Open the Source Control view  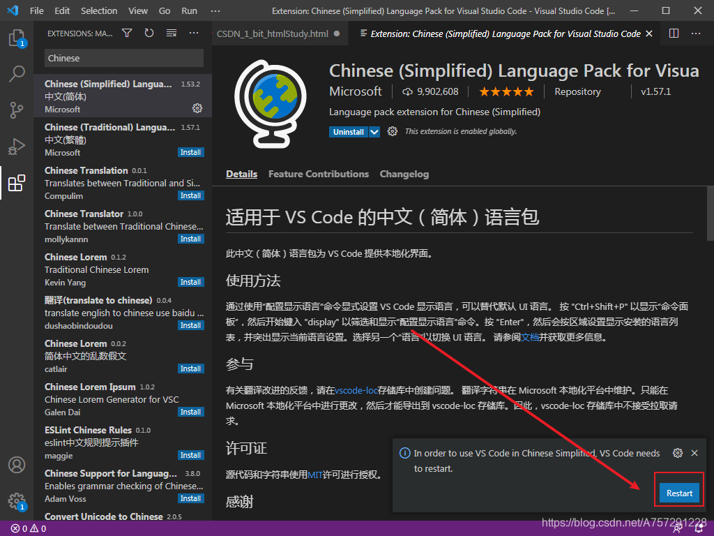coord(17,110)
